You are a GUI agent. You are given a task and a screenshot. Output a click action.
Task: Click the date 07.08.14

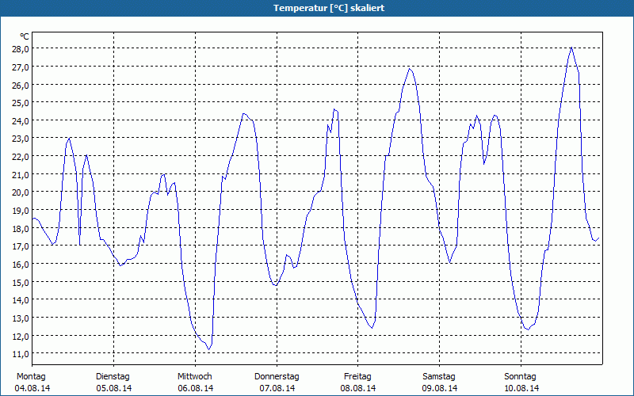click(x=277, y=388)
